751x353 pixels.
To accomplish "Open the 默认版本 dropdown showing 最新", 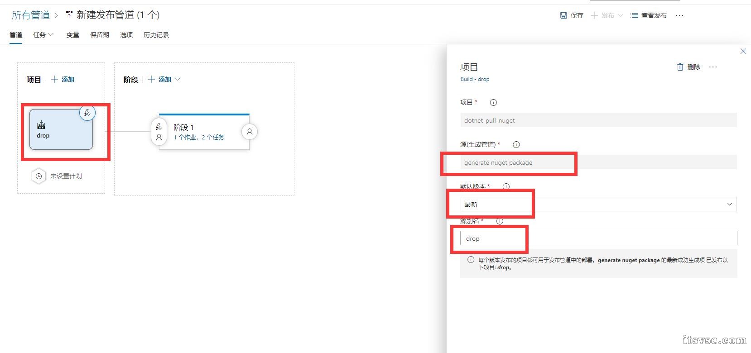I will pos(598,204).
